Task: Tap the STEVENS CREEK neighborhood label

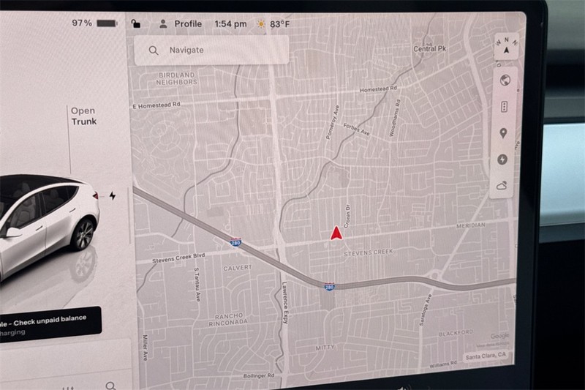Action: 368,253
